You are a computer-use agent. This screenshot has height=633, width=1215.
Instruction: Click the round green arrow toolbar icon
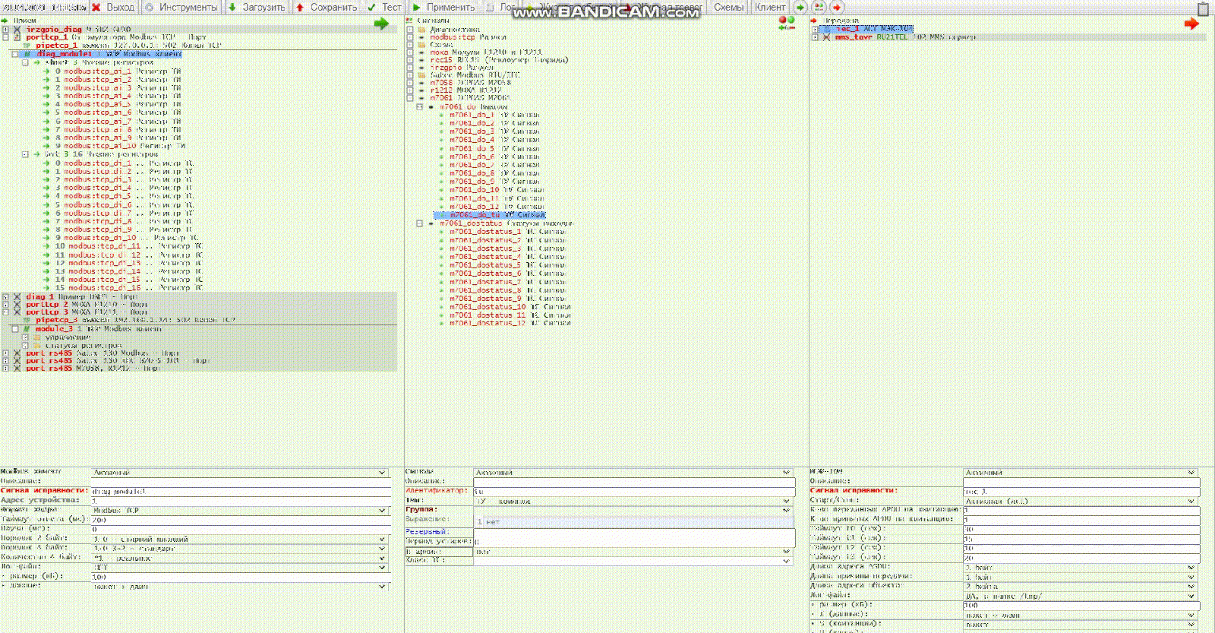click(x=800, y=7)
